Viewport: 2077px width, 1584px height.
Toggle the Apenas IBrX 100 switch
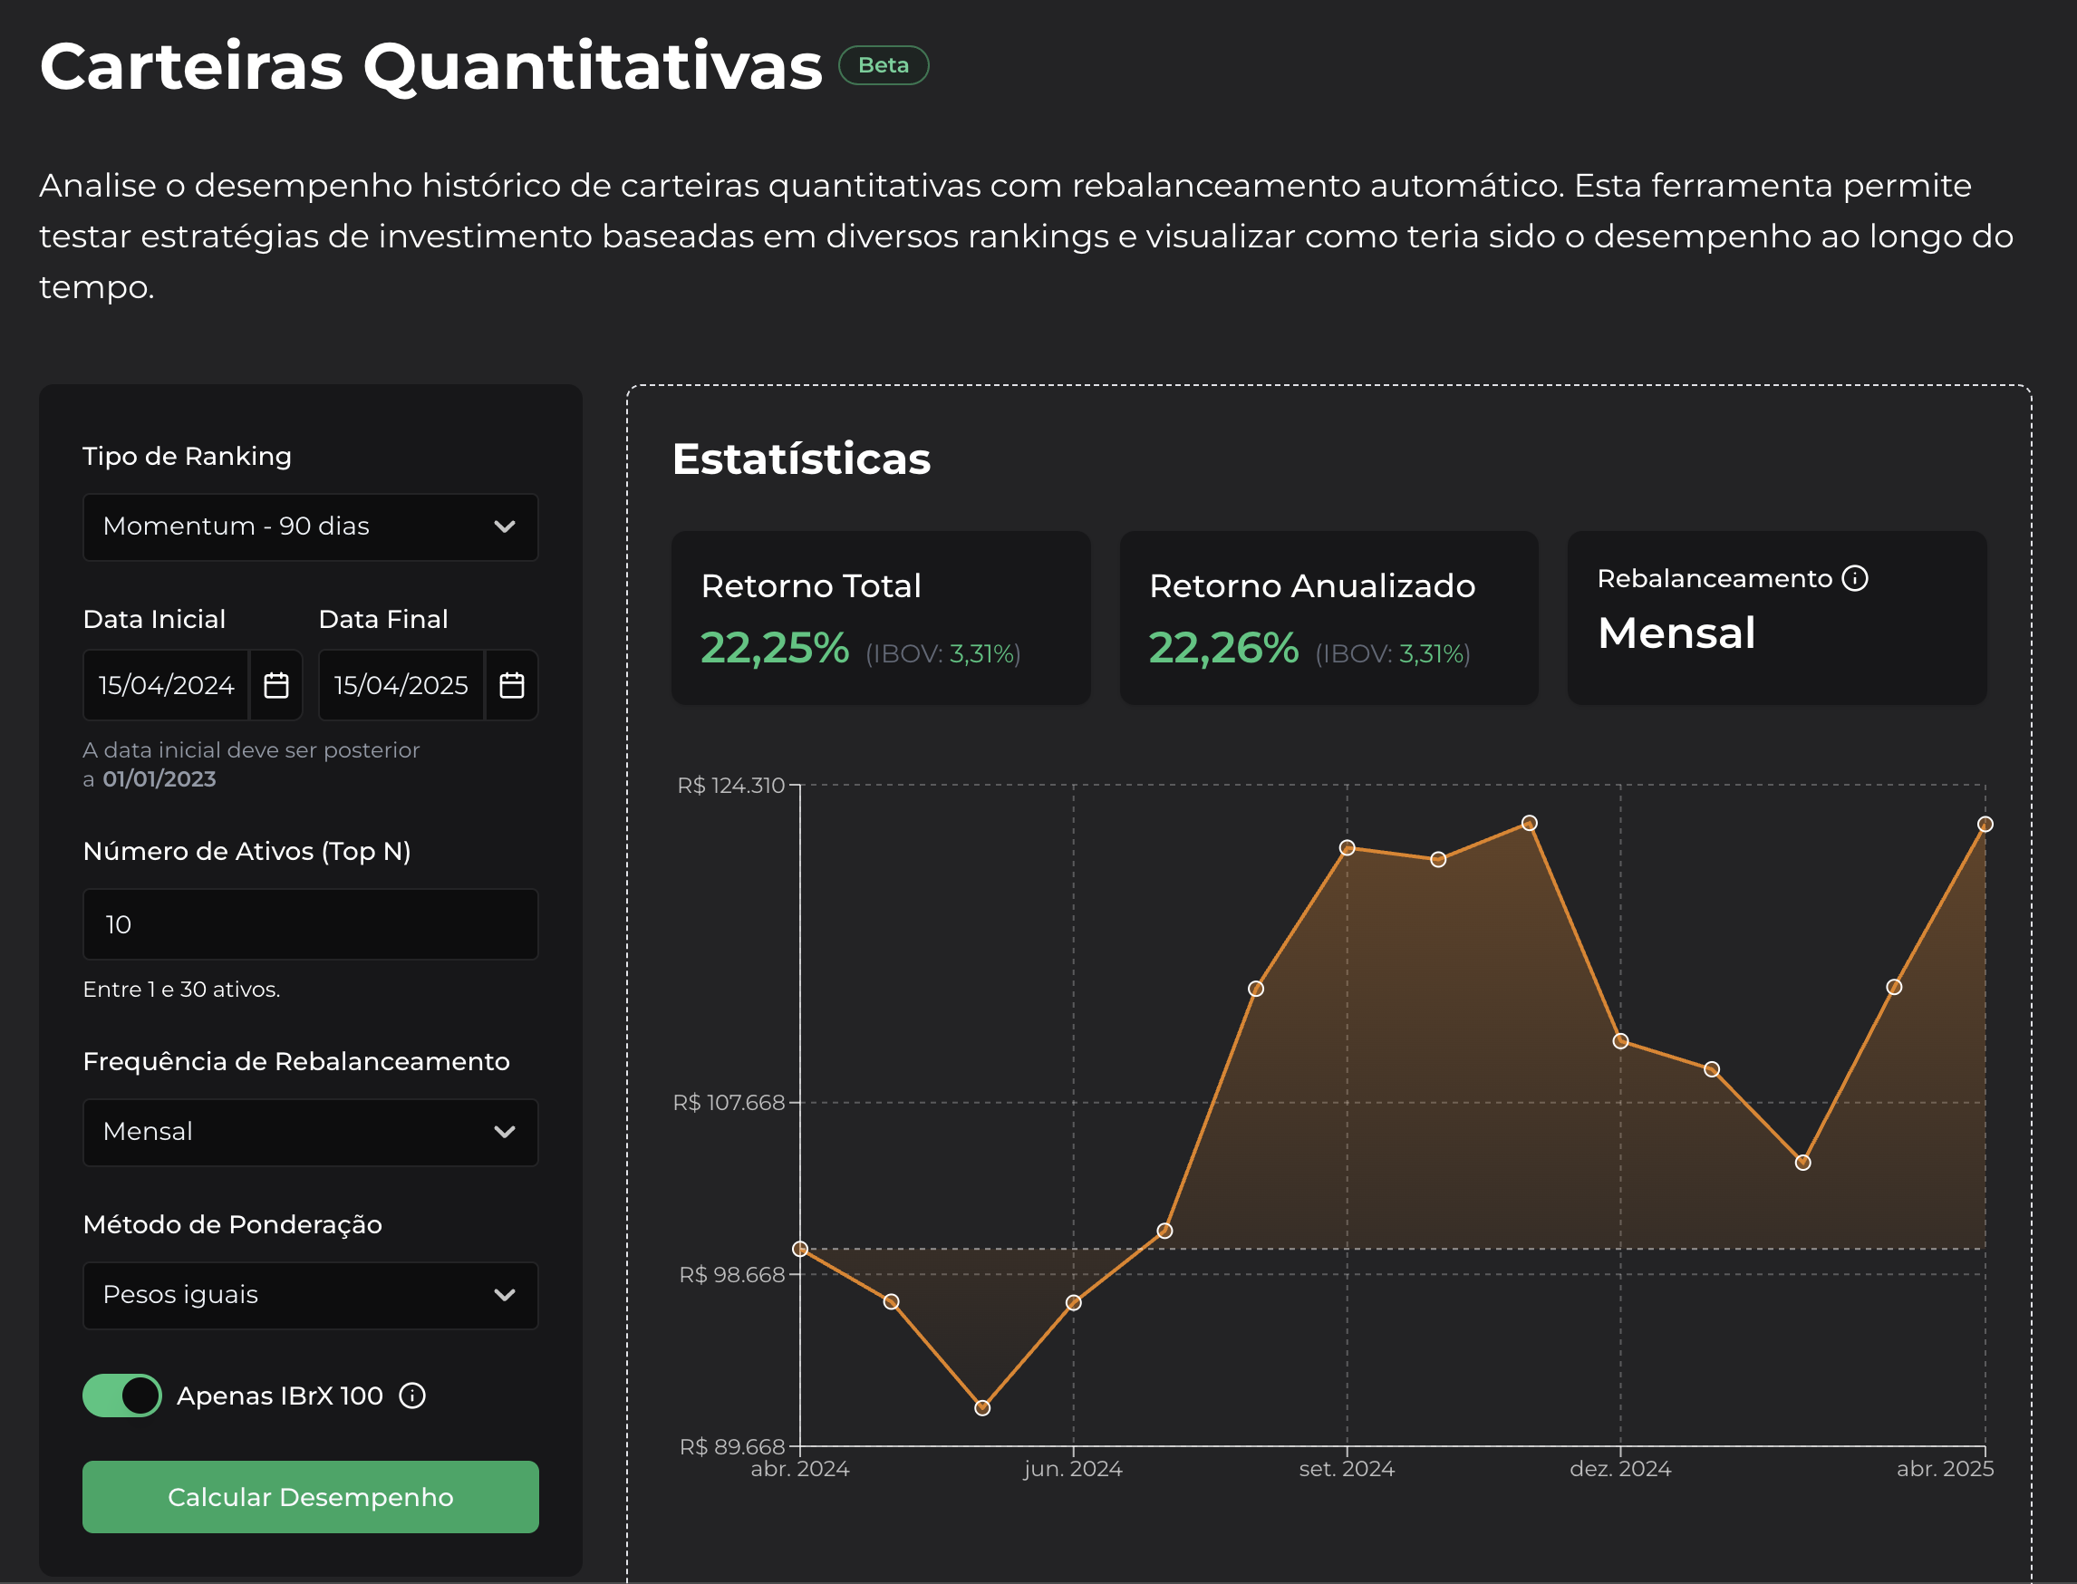(122, 1396)
